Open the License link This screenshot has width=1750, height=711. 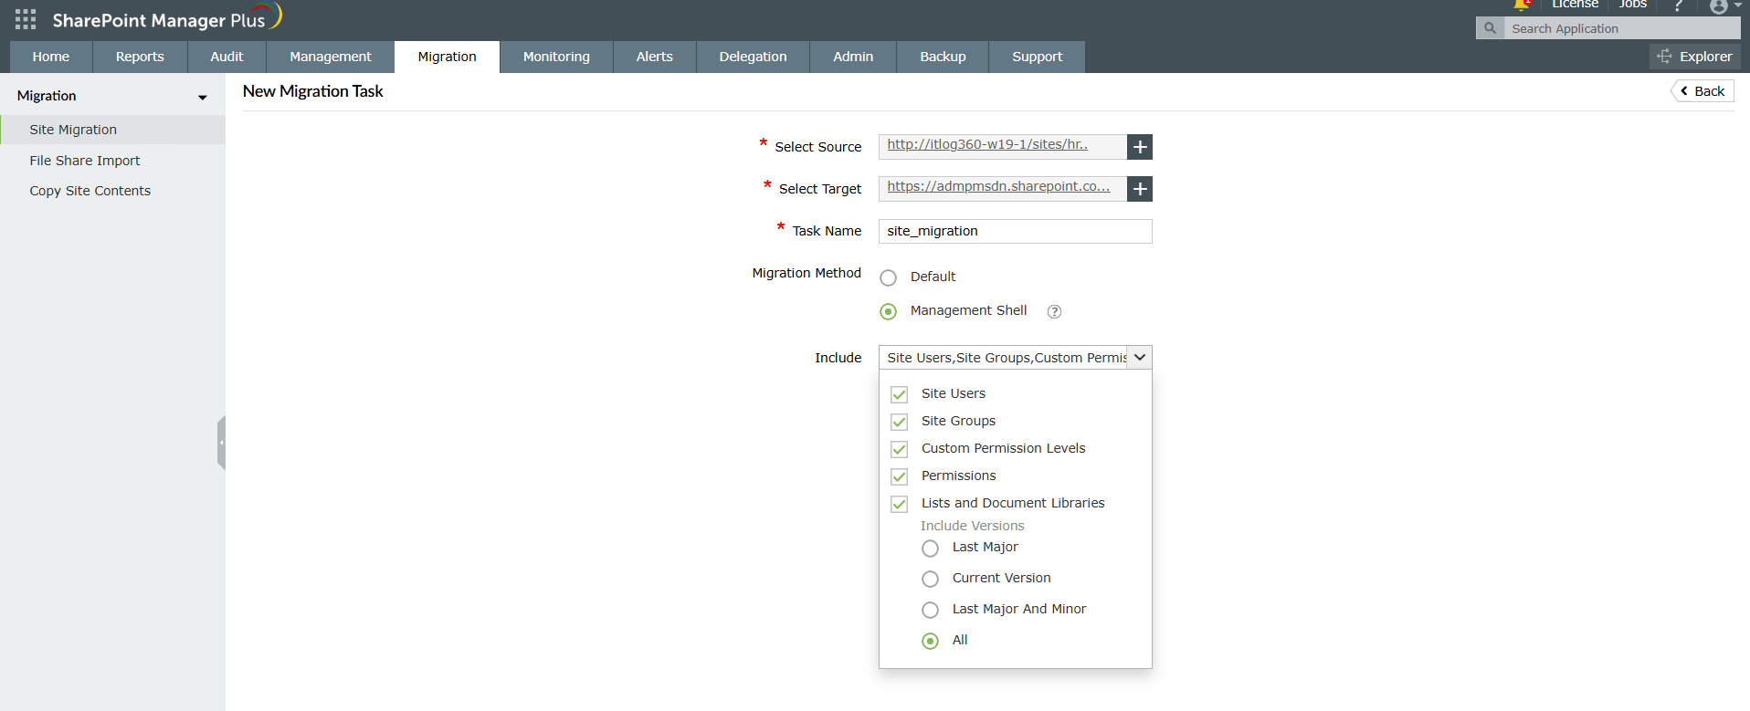(1576, 5)
